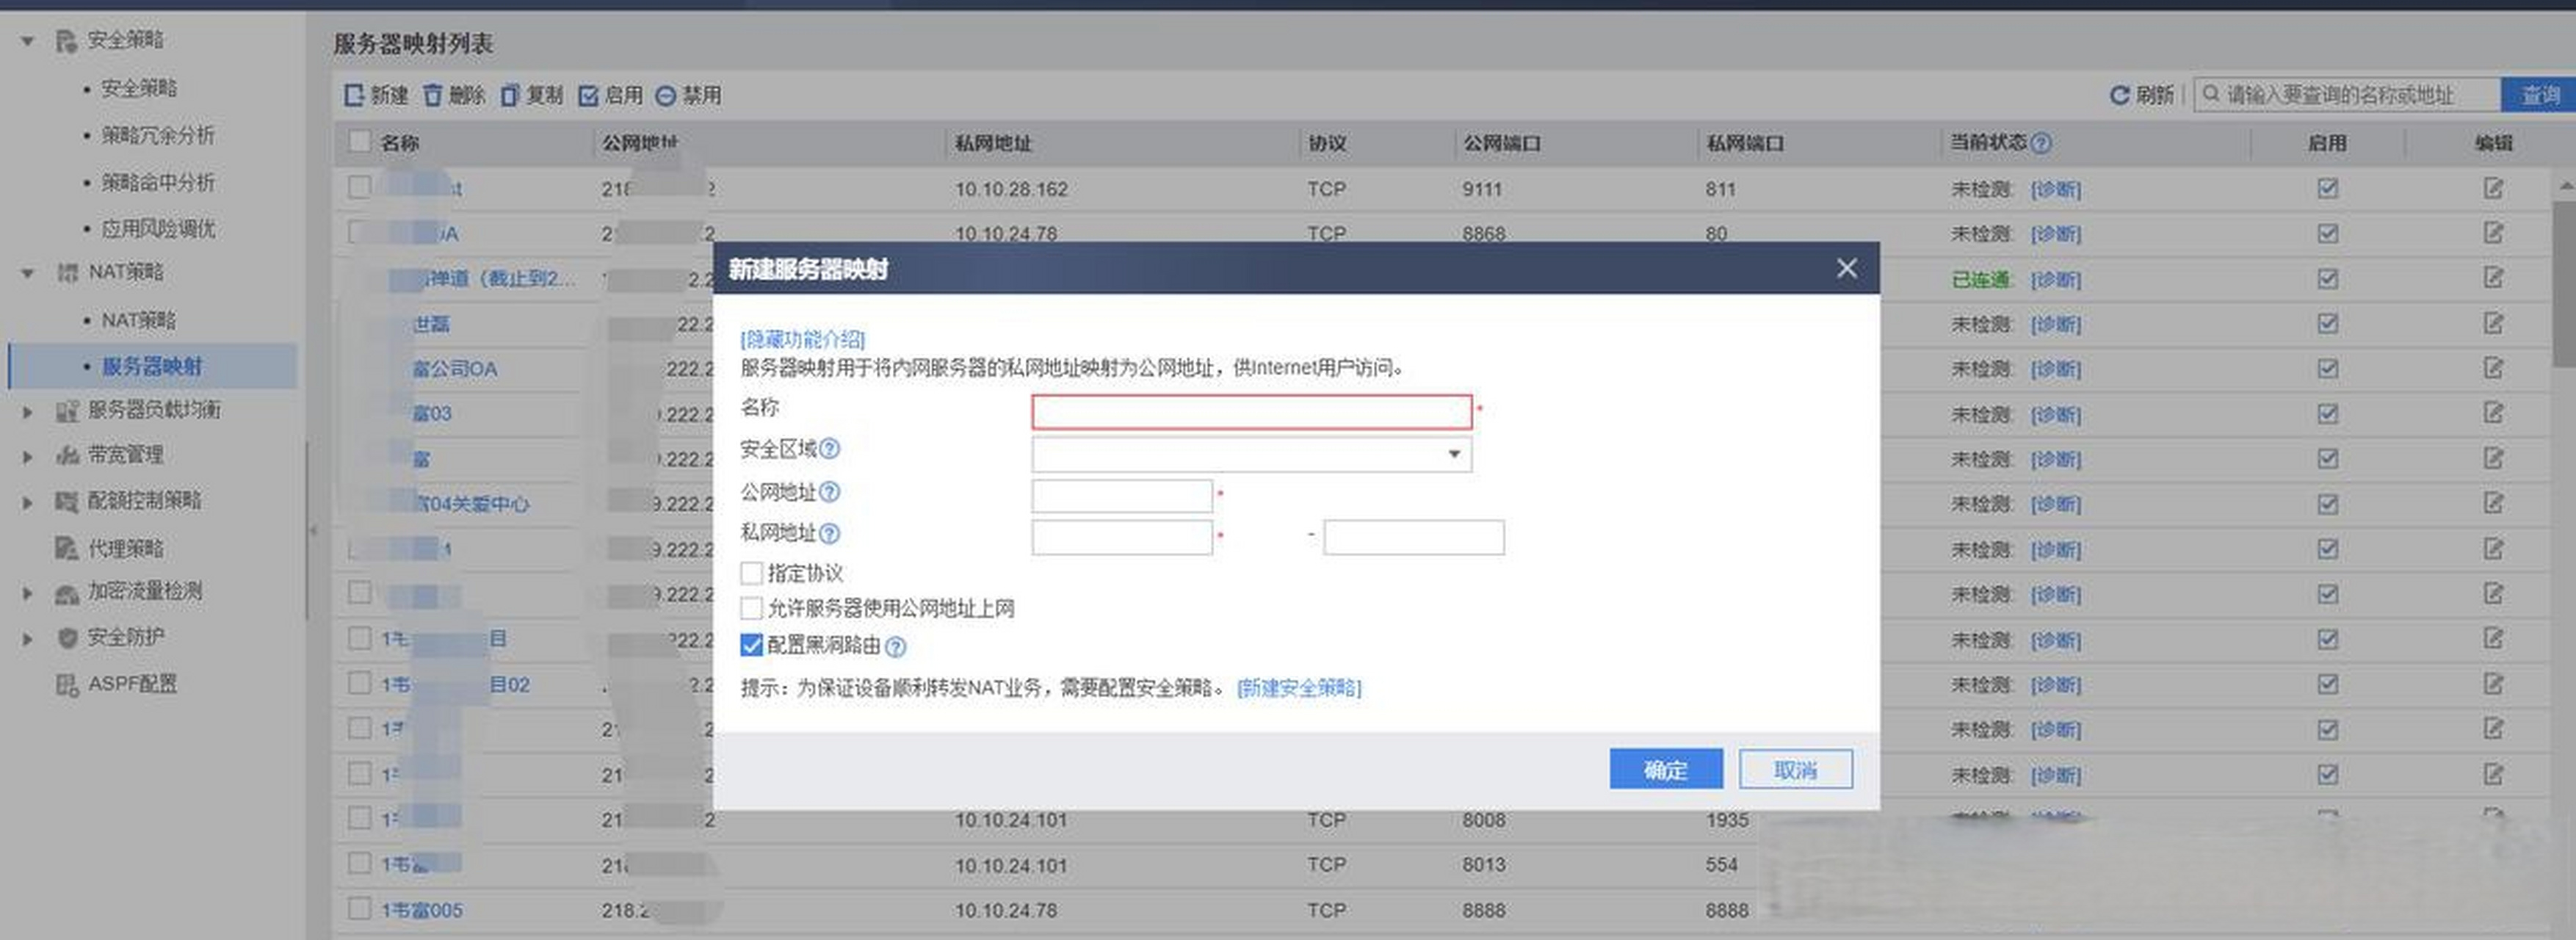
Task: Click the ASPF配置 sidebar icon
Action: [x=66, y=685]
